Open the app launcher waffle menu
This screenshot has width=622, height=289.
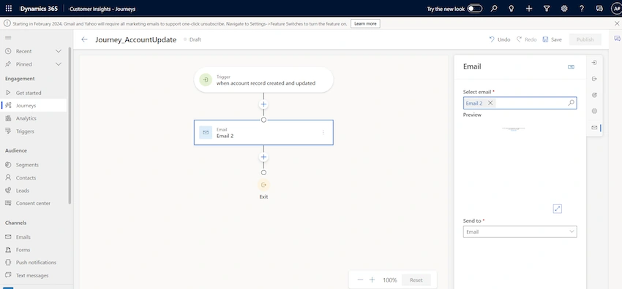coord(8,8)
